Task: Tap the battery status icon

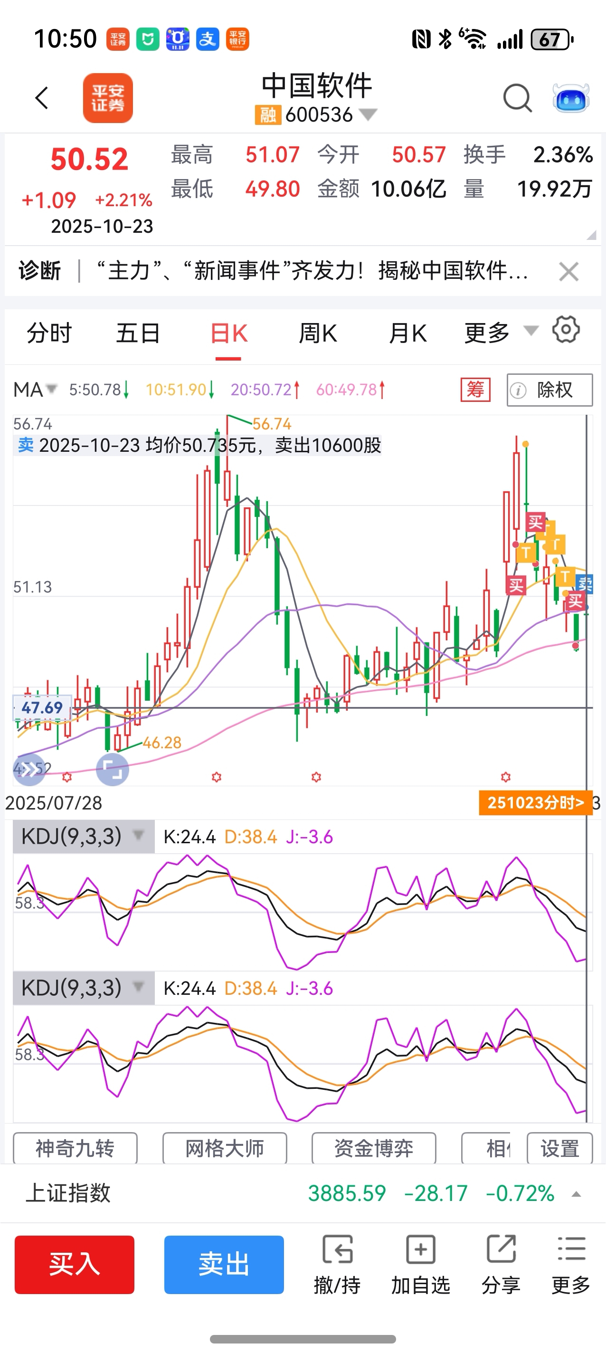Action: click(552, 39)
